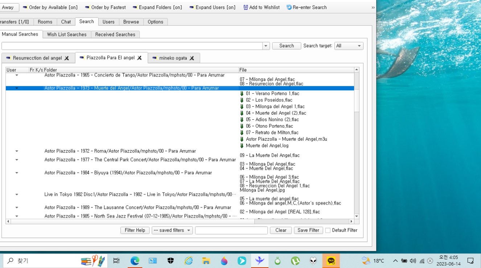Toggle Expand Users option

tap(212, 7)
